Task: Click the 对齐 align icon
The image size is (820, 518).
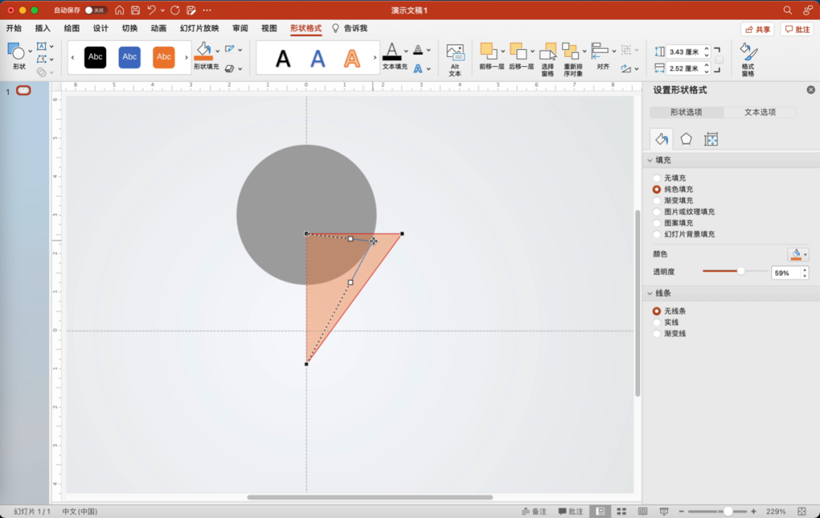Action: [x=600, y=52]
